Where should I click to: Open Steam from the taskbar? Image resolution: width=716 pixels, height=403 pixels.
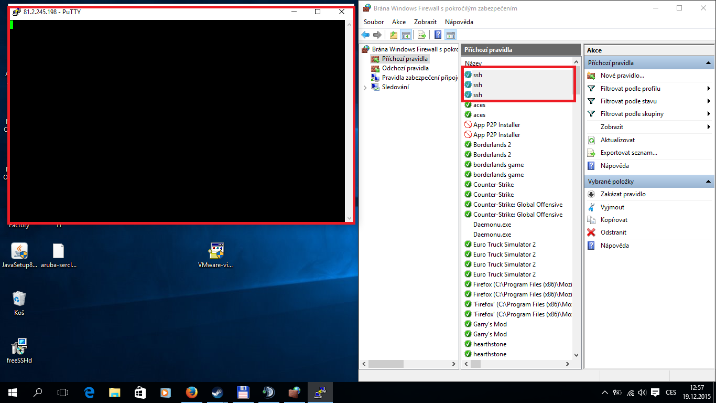click(x=216, y=392)
